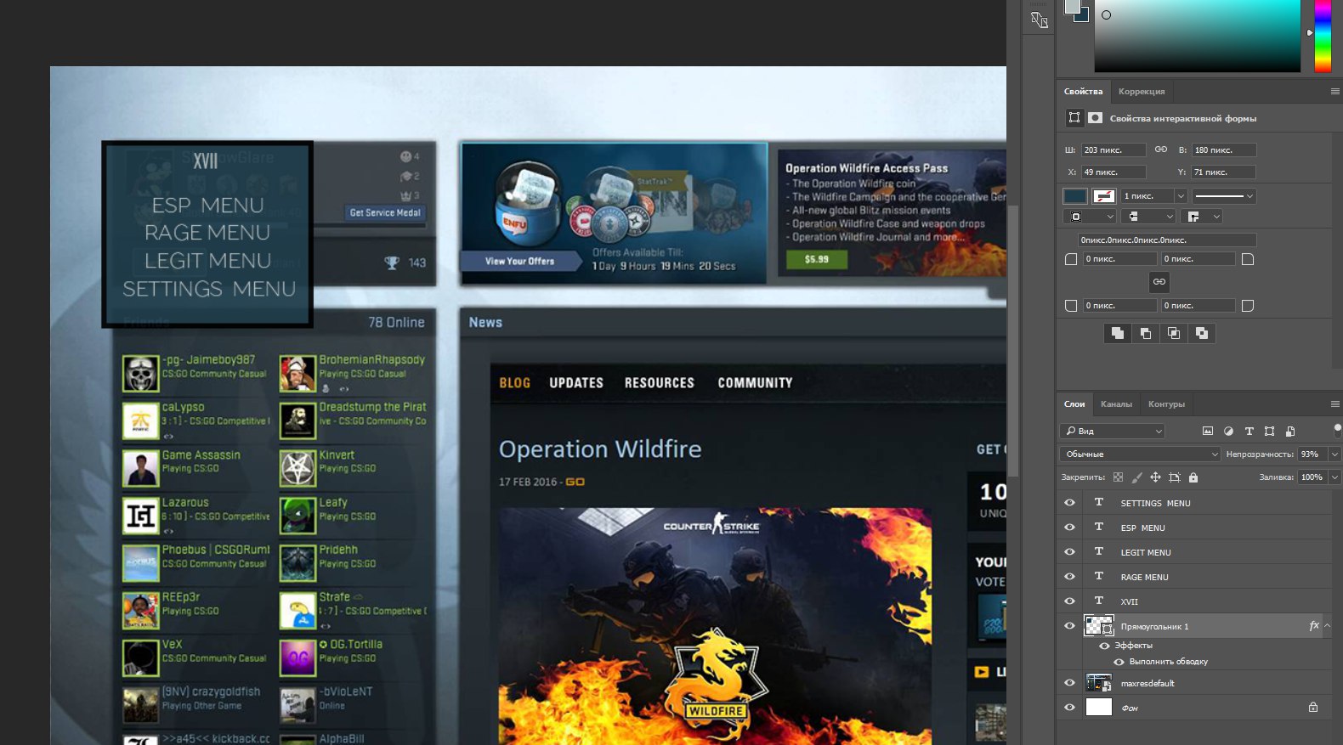Select Combine Shapes path operation

coord(1118,333)
